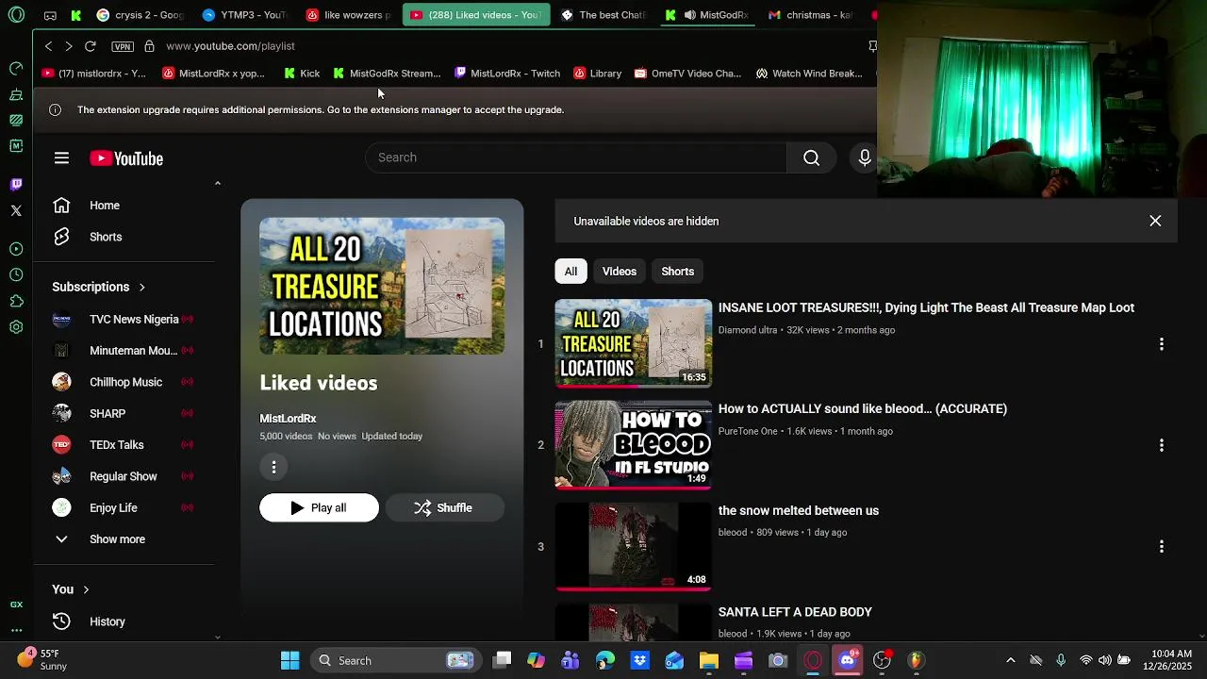Open File Explorer from the taskbar

pyautogui.click(x=708, y=660)
